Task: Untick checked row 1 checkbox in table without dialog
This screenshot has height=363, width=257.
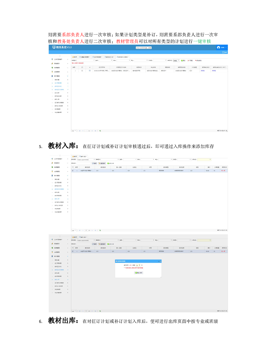Action: pyautogui.click(x=73, y=170)
